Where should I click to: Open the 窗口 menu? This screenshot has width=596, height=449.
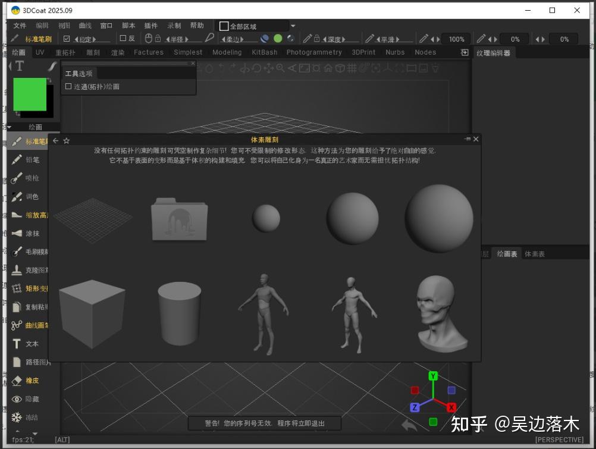[106, 26]
